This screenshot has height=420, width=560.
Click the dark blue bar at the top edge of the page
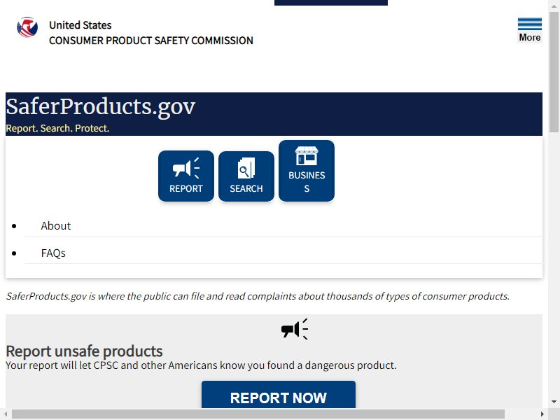tap(330, 3)
